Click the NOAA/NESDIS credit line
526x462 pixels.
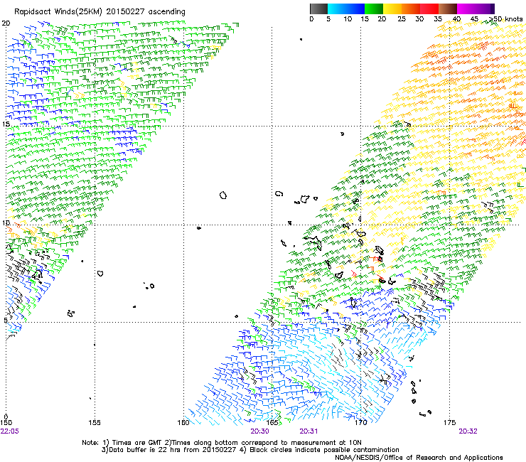pos(419,458)
